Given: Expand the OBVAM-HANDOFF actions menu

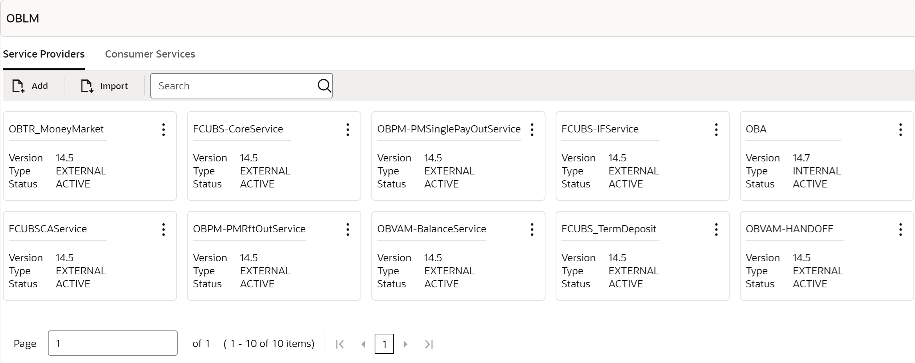Looking at the screenshot, I should click(900, 229).
